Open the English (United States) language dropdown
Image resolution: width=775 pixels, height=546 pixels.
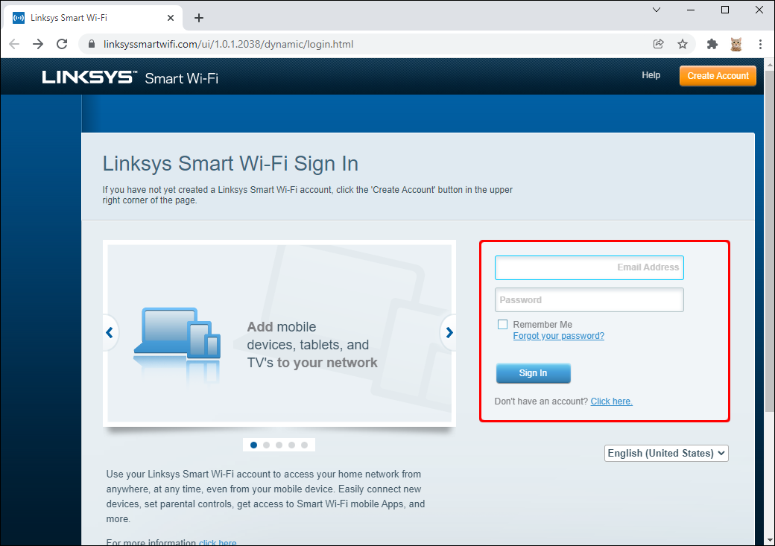click(666, 453)
